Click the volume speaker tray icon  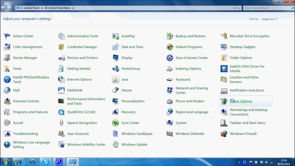[266, 162]
